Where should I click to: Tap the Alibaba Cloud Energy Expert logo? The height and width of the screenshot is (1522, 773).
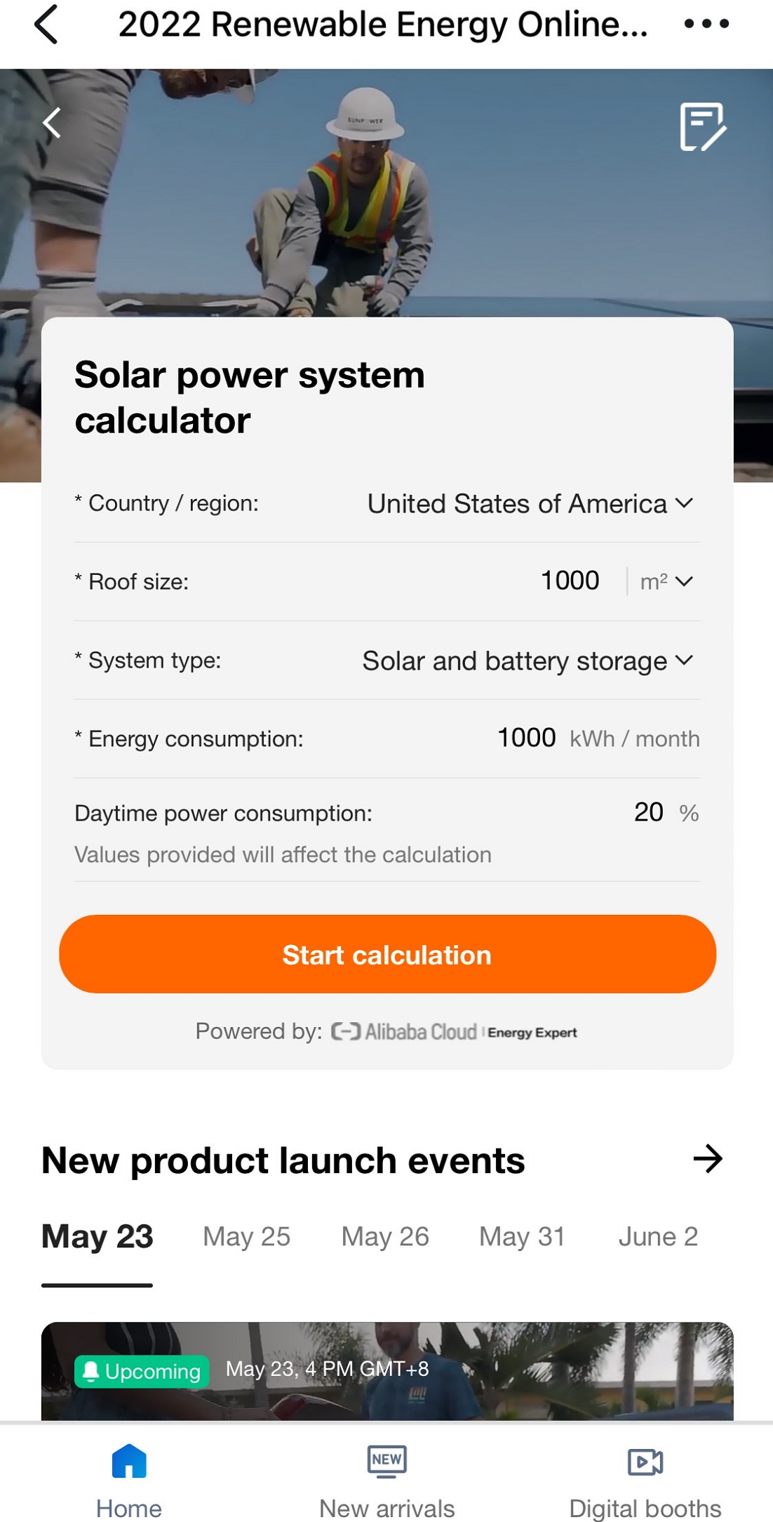coord(454,1032)
